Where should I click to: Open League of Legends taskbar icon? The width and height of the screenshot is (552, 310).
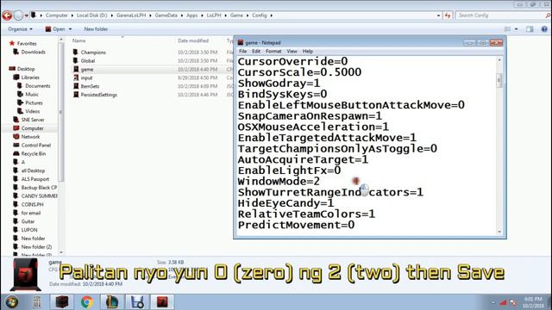coord(112,302)
